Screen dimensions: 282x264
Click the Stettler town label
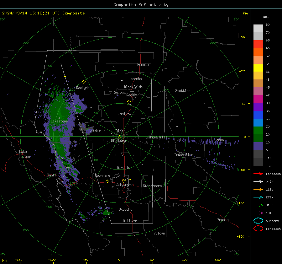click(x=183, y=91)
